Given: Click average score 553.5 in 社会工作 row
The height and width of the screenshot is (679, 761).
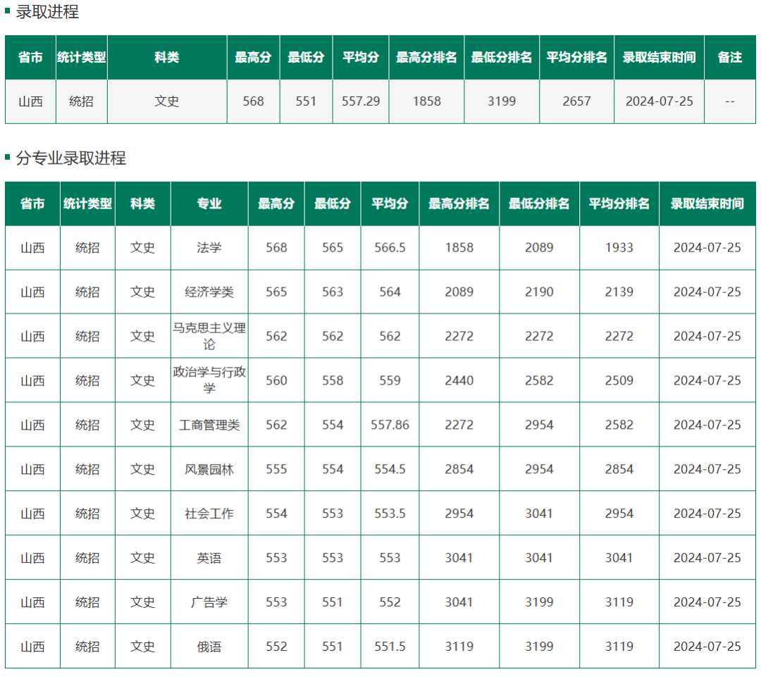Looking at the screenshot, I should (x=390, y=513).
